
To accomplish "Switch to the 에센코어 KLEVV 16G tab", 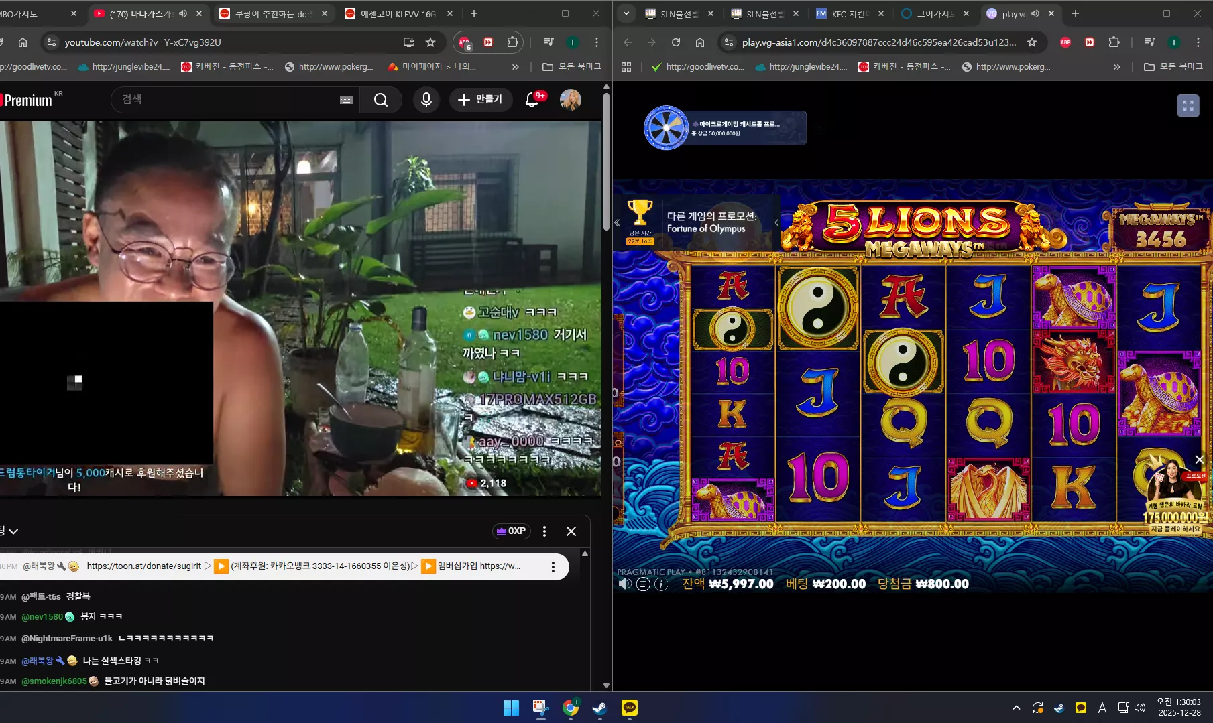I will tap(398, 13).
